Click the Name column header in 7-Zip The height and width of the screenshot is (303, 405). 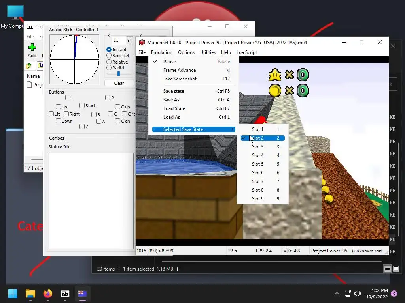pos(33,76)
